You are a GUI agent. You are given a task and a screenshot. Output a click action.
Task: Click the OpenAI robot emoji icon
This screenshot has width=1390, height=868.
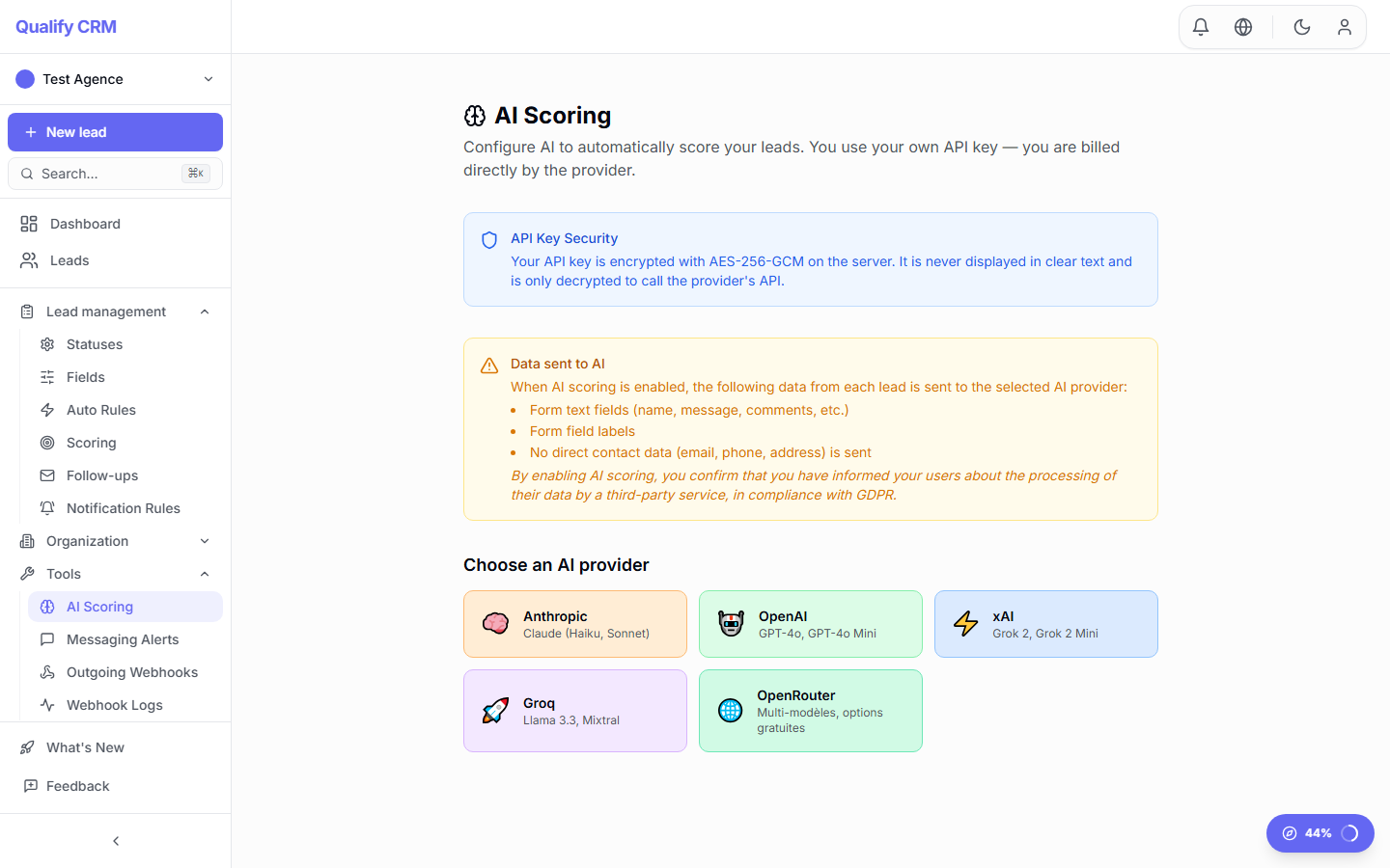[x=732, y=624]
